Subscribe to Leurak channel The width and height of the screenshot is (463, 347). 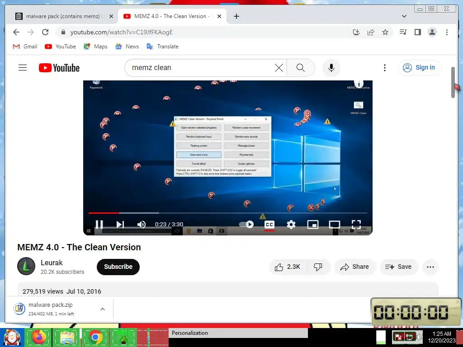(x=118, y=267)
